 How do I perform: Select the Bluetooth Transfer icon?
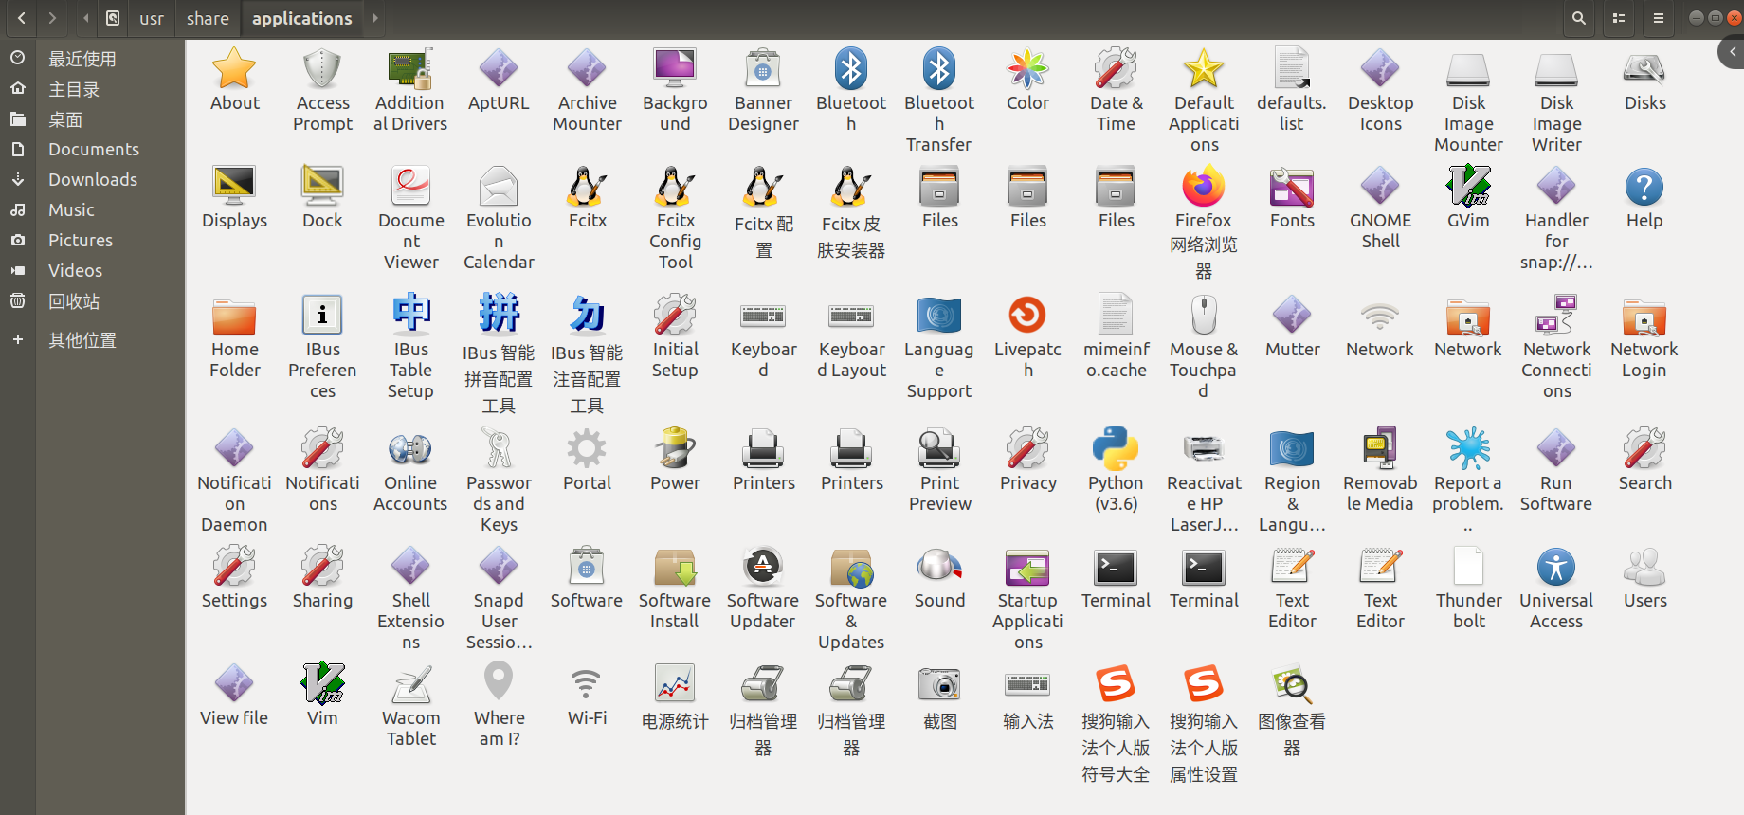click(x=939, y=69)
